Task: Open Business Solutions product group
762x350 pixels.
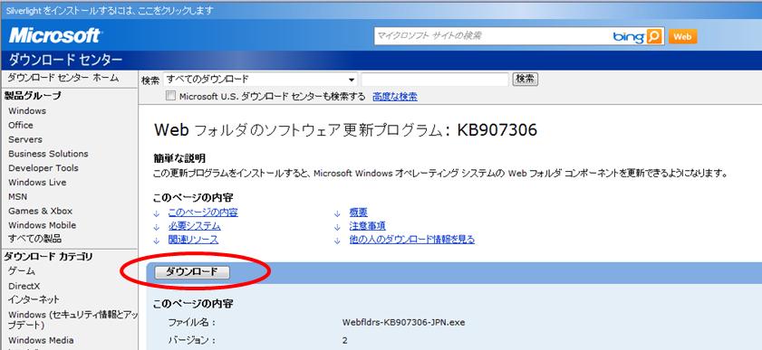Action: [x=48, y=154]
